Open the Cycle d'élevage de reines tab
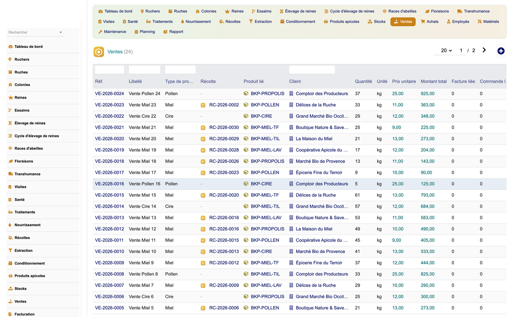Image resolution: width=512 pixels, height=317 pixels. [x=349, y=11]
